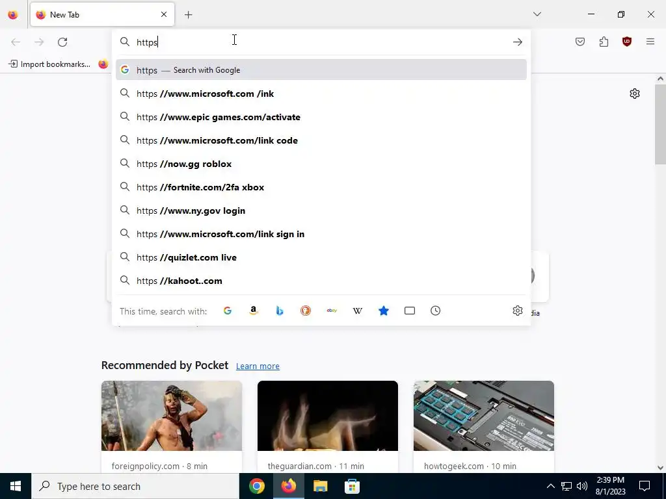The height and width of the screenshot is (499, 666).
Task: Open the howtogeek.com article thumbnail
Action: 484,416
